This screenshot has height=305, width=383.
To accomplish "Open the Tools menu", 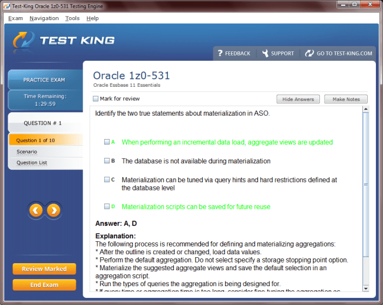I will click(x=72, y=18).
